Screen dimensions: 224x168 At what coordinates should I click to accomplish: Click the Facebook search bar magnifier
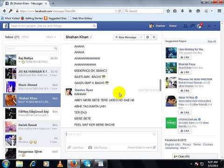[x=94, y=26]
